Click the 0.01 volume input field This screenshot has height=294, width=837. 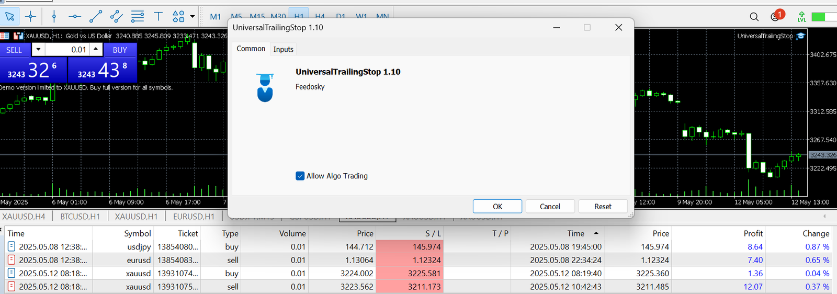[x=67, y=50]
